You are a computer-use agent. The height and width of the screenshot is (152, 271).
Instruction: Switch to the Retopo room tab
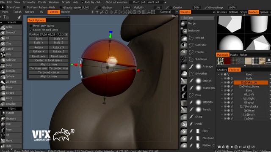tap(29, 12)
